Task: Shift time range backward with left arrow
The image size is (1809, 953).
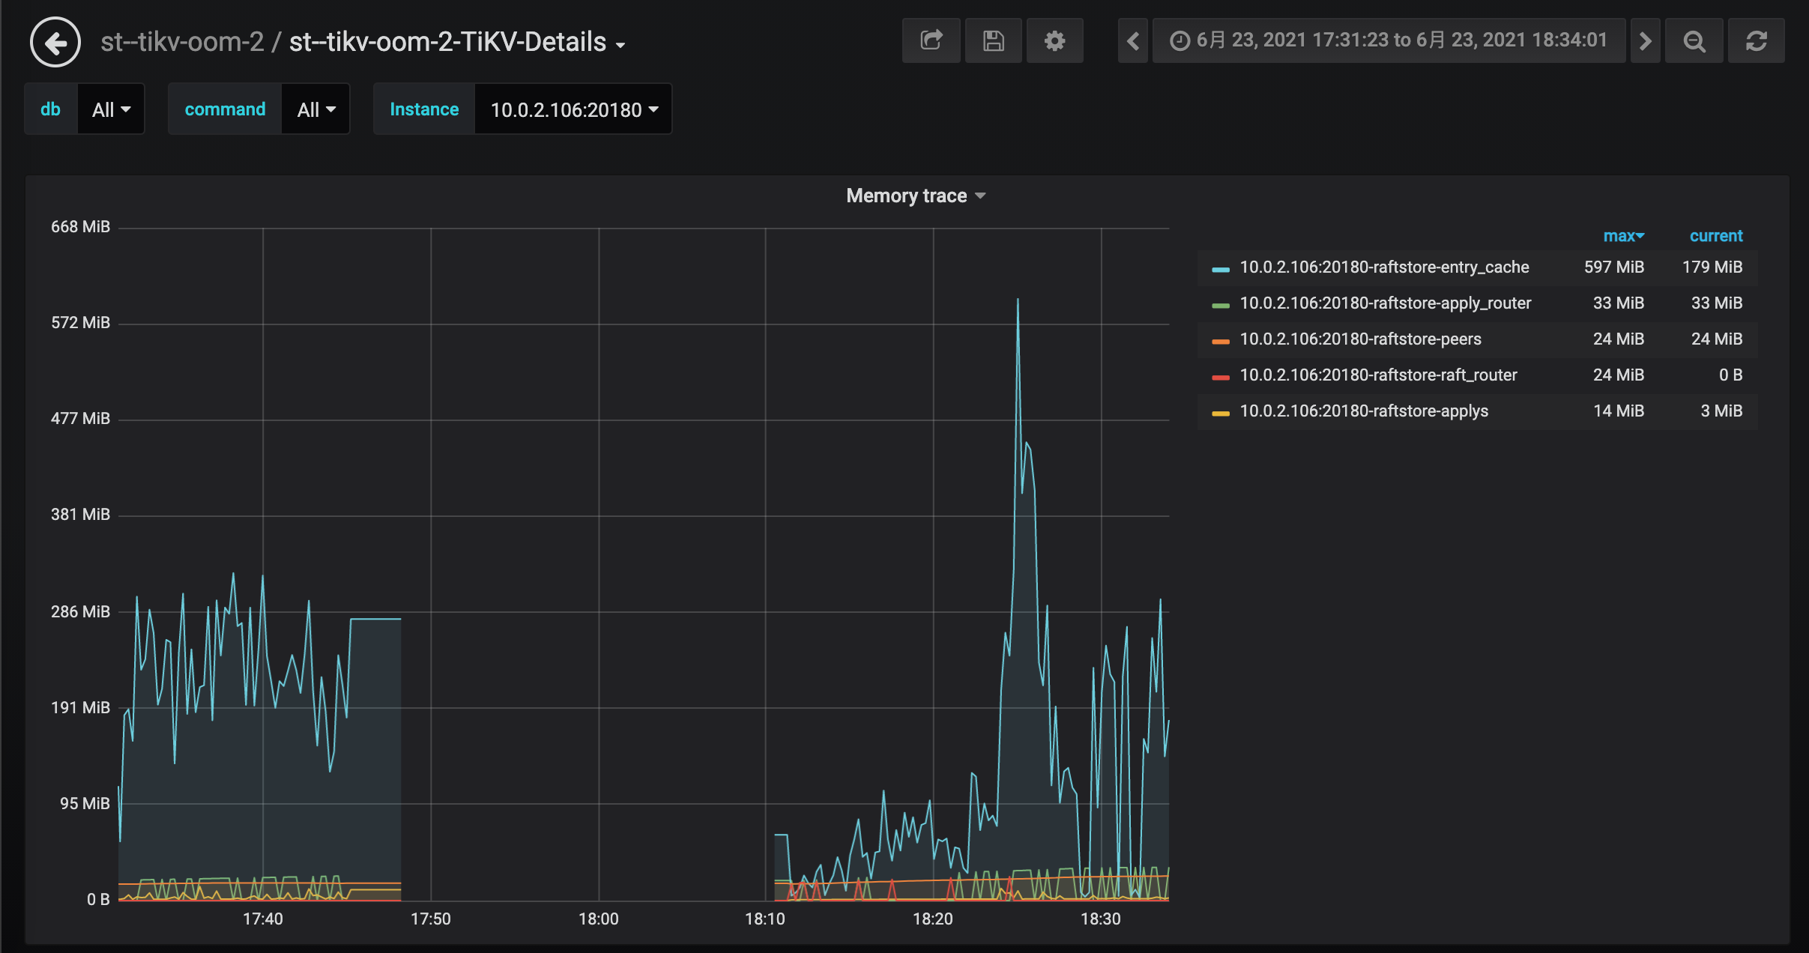Action: [x=1132, y=40]
